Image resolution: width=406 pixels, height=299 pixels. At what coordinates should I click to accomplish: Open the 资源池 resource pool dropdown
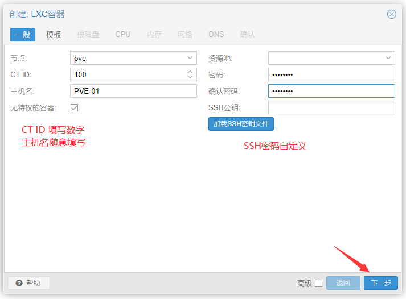point(388,58)
